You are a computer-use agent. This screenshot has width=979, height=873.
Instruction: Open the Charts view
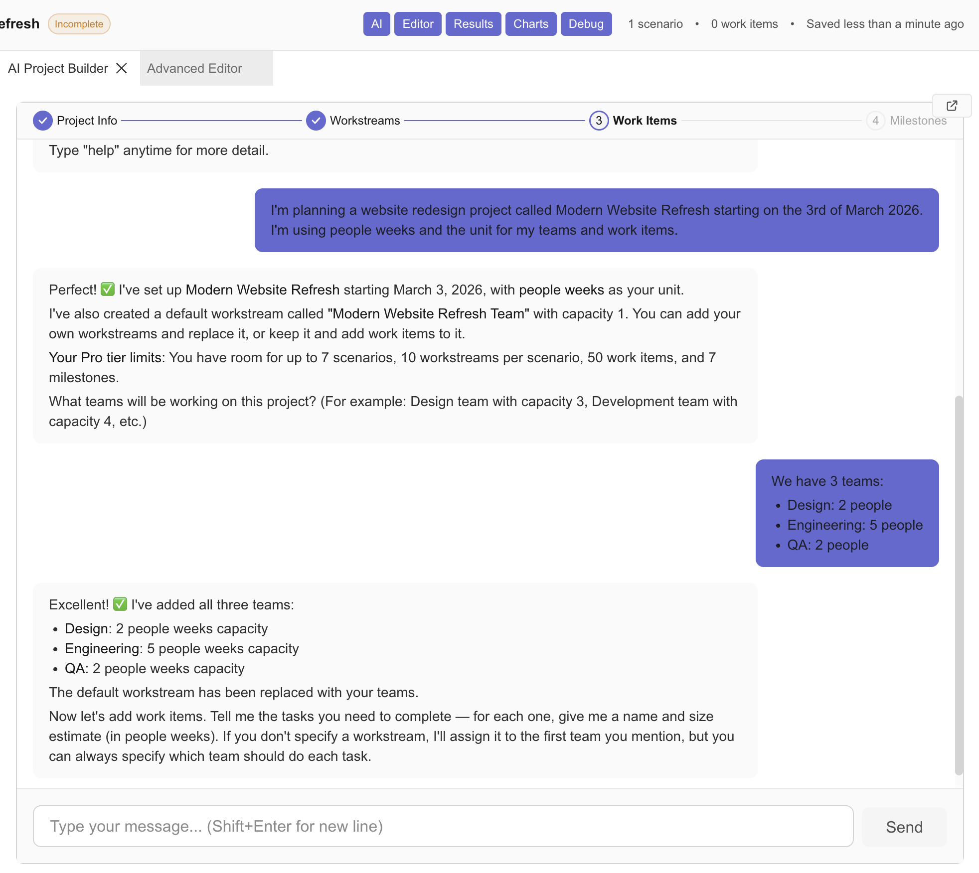[530, 23]
